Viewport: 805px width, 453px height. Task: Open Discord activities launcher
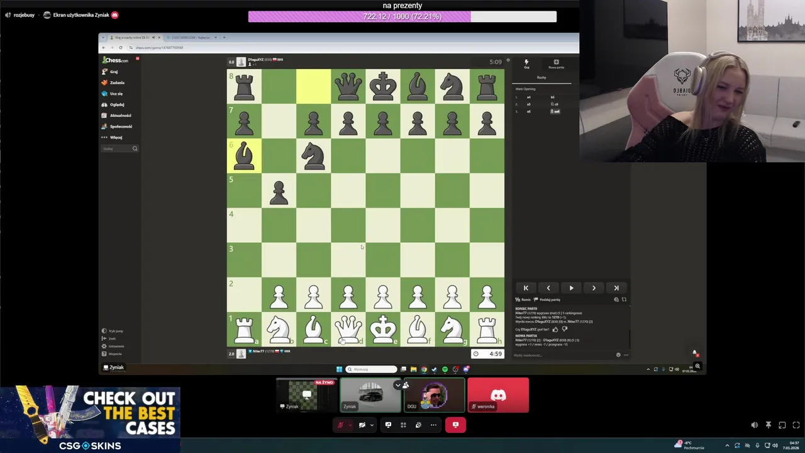click(x=403, y=425)
